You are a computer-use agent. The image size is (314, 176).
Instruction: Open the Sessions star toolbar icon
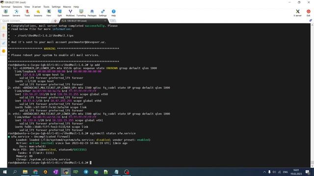pos(38,13)
